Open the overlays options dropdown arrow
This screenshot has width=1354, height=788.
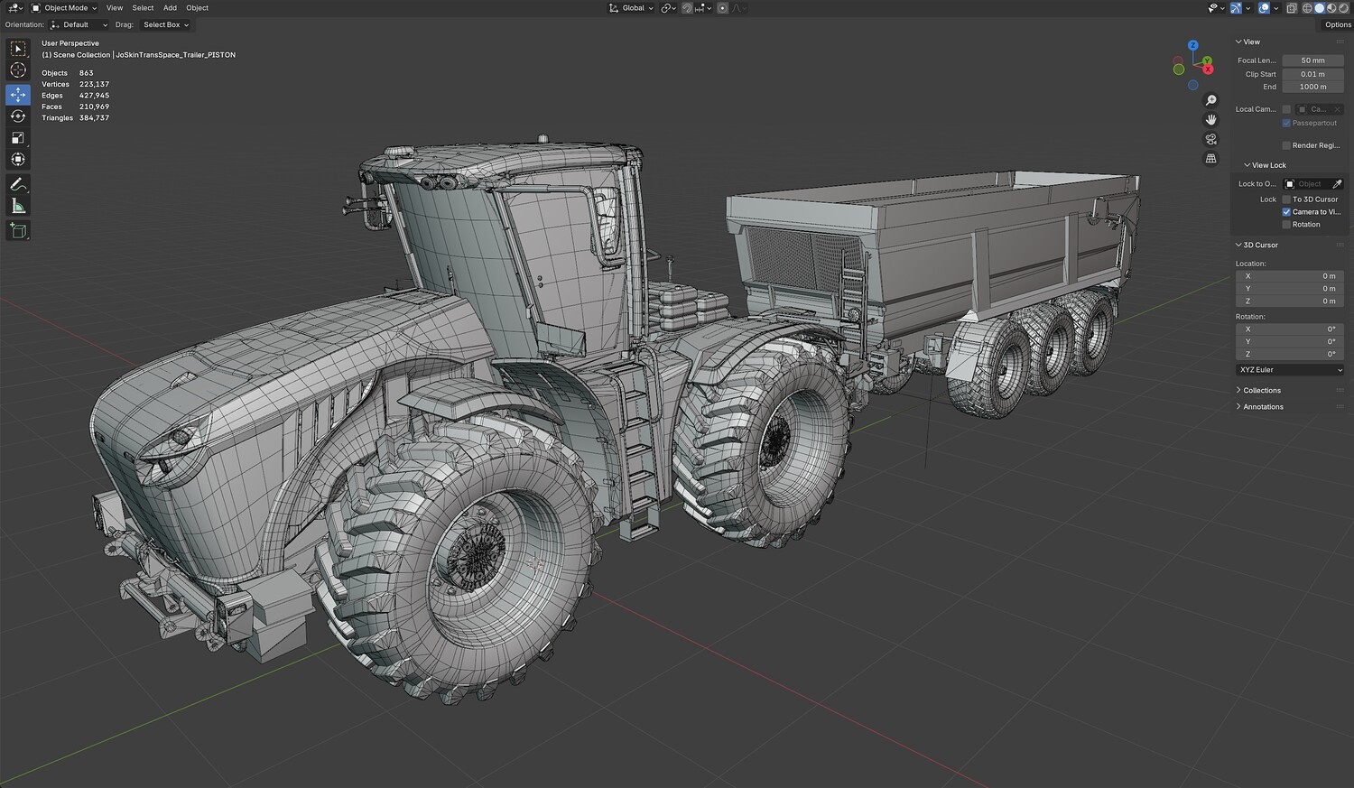(x=1275, y=8)
